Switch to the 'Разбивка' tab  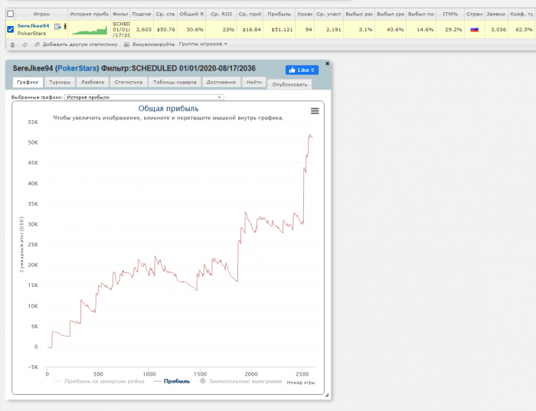pos(93,82)
